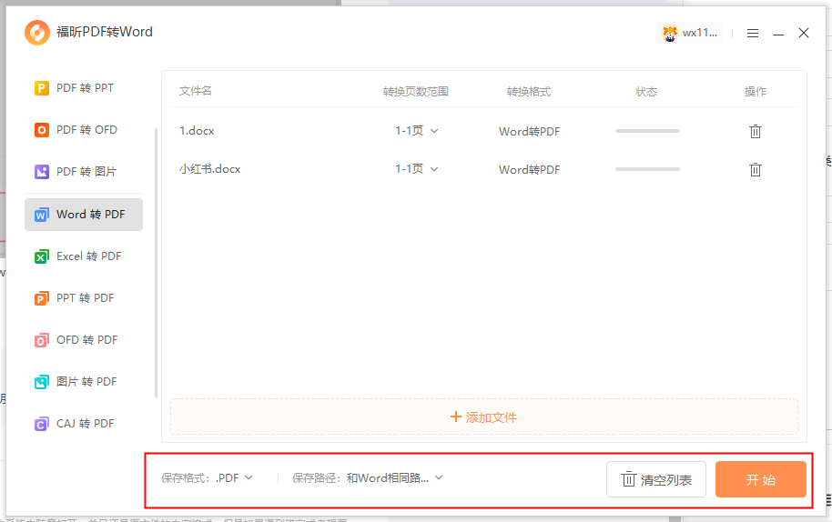Click the 转换格式 column header

coord(529,92)
